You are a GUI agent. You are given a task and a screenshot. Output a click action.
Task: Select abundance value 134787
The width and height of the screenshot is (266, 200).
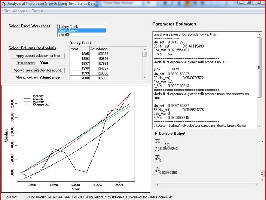pos(99,68)
